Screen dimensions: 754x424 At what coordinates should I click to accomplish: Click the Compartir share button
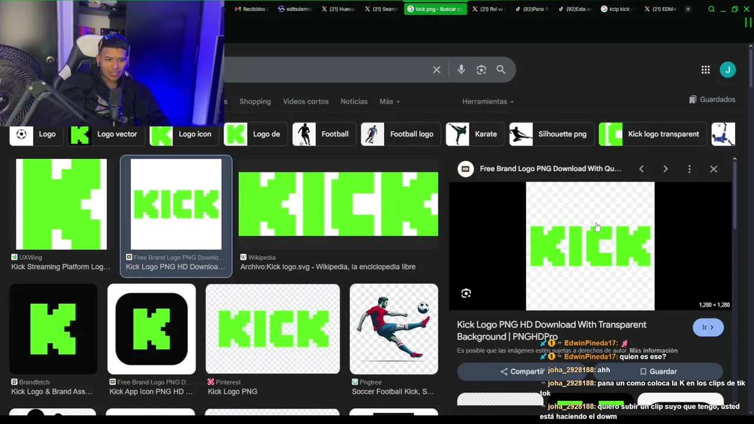click(x=522, y=372)
